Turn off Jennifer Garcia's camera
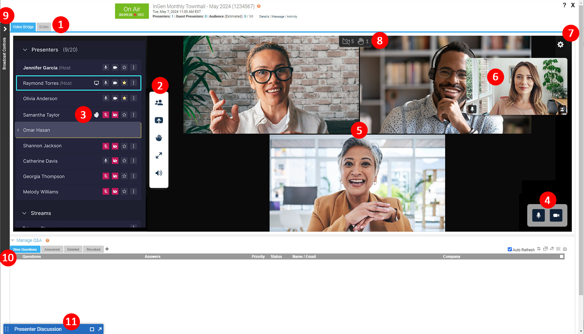Image resolution: width=584 pixels, height=334 pixels. click(115, 68)
